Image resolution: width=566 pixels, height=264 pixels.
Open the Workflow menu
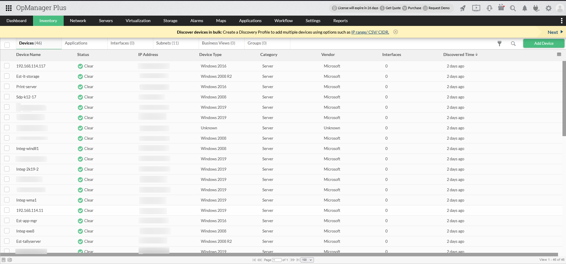(x=284, y=21)
